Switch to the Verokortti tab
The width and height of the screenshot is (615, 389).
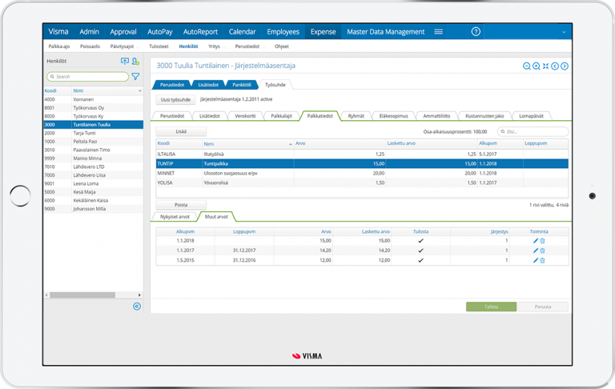click(x=245, y=116)
